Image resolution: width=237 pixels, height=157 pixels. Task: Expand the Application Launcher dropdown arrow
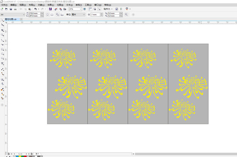(x=130, y=9)
